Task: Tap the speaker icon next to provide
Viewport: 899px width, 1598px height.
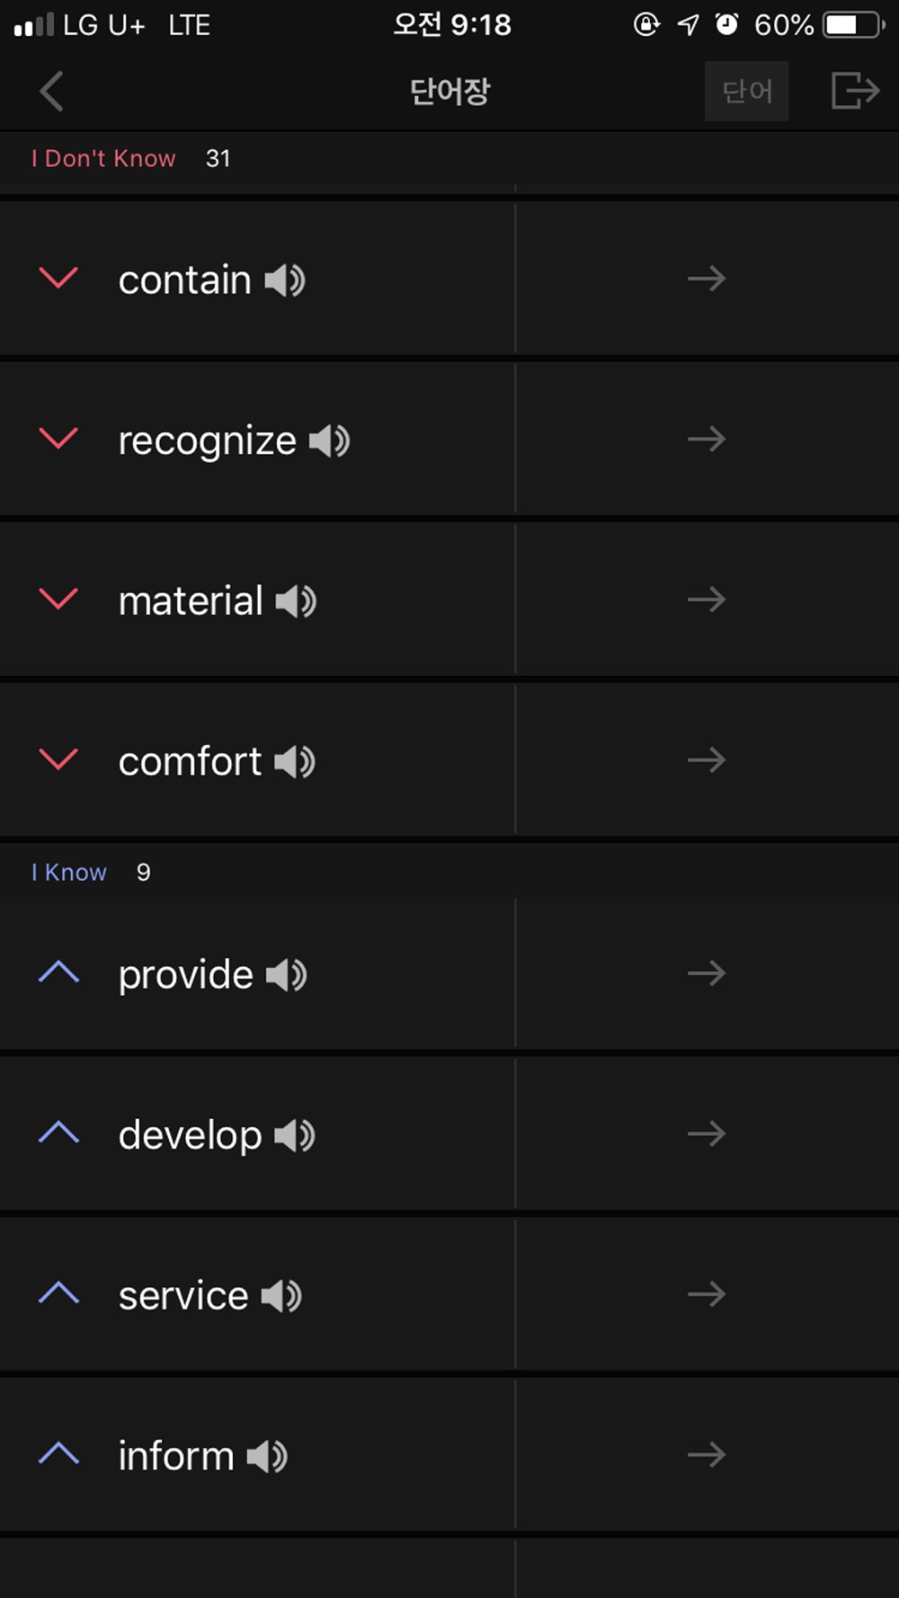Action: tap(287, 975)
